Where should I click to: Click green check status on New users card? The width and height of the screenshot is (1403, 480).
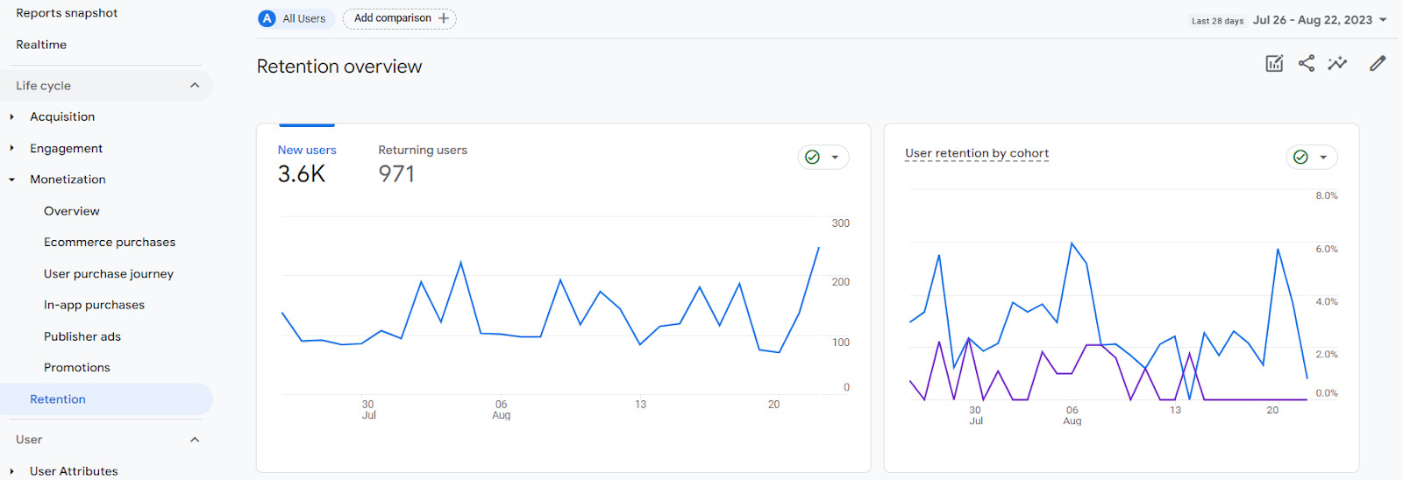coord(812,157)
